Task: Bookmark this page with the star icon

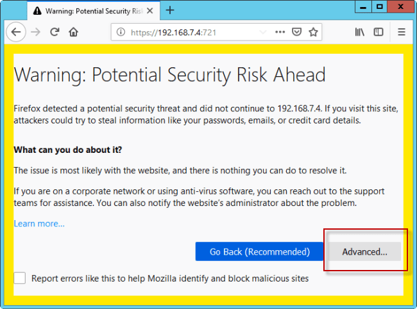Action: click(314, 32)
